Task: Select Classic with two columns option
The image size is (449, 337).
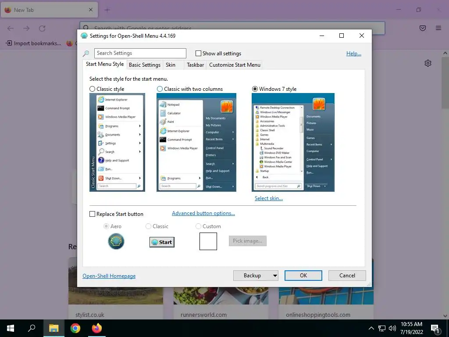Action: click(x=160, y=89)
